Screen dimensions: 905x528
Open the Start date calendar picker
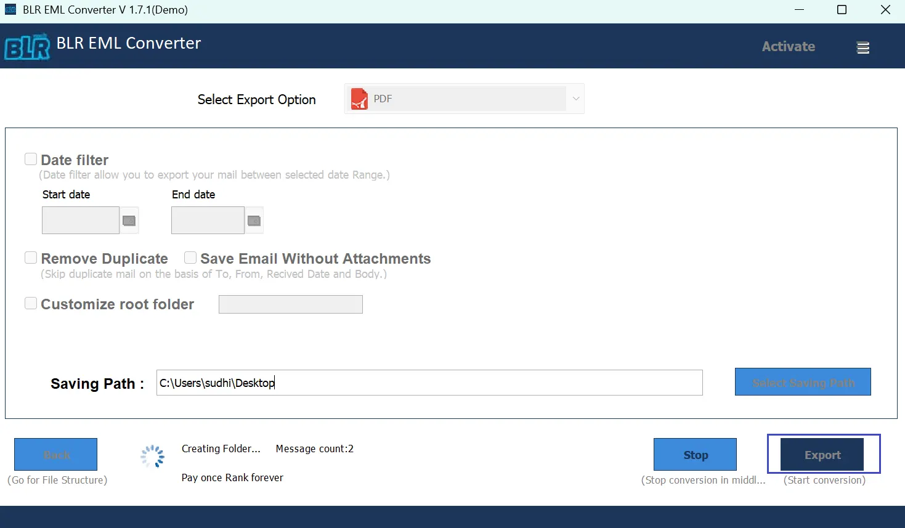pyautogui.click(x=129, y=221)
